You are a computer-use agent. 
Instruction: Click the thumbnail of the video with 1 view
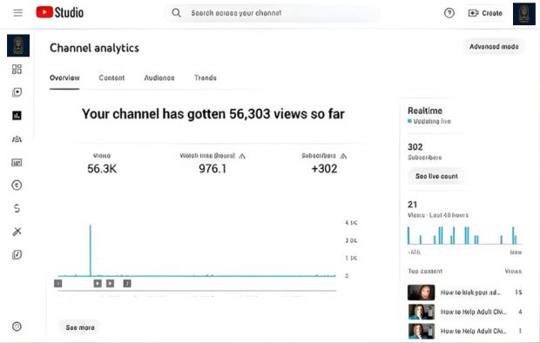422,331
